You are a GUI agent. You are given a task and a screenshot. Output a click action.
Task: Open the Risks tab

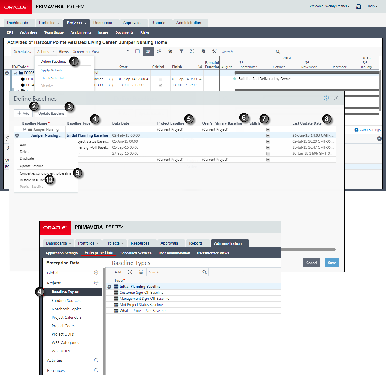[144, 32]
